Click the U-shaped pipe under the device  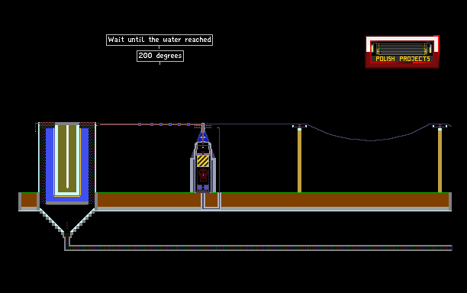click(x=211, y=201)
